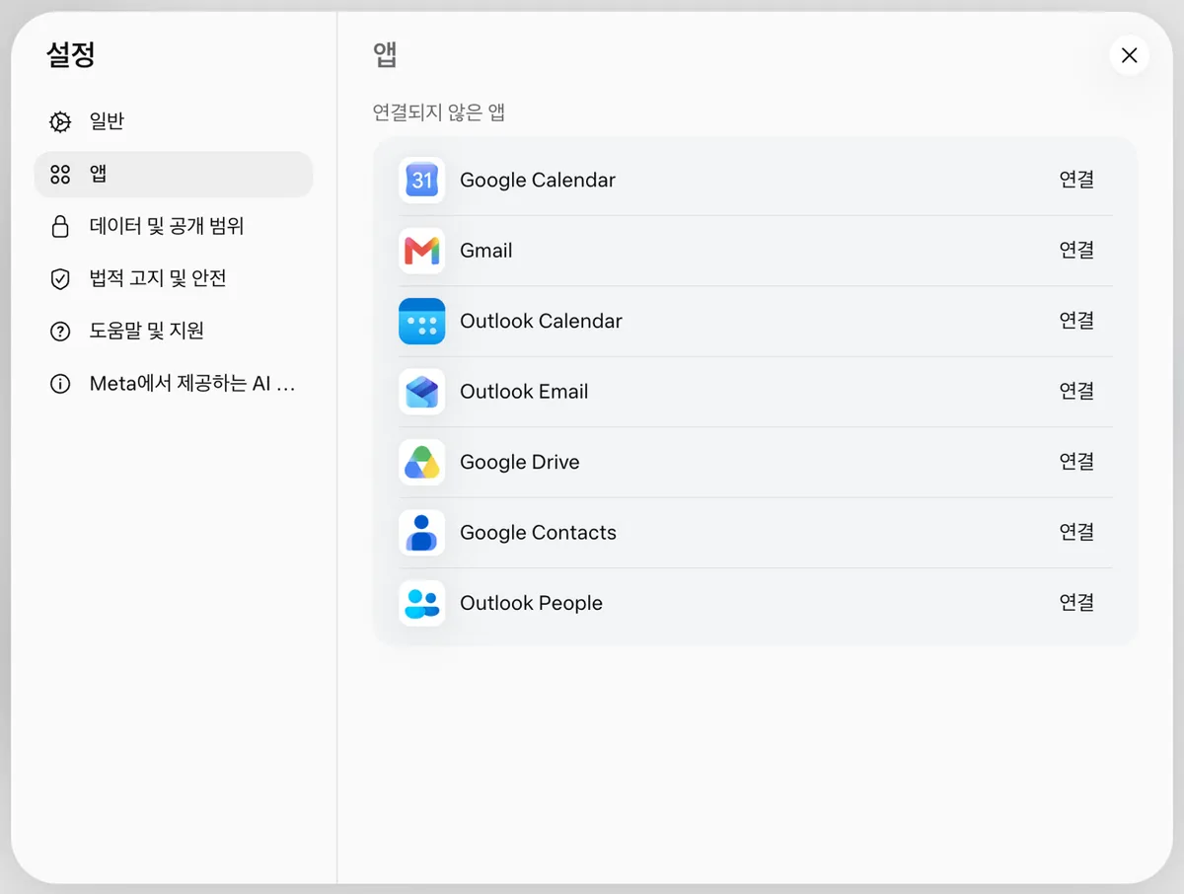Open Meta에서 제공하는 AI section
This screenshot has width=1184, height=894.
(174, 384)
